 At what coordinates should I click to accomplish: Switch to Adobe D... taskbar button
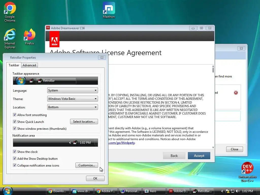coord(178,191)
